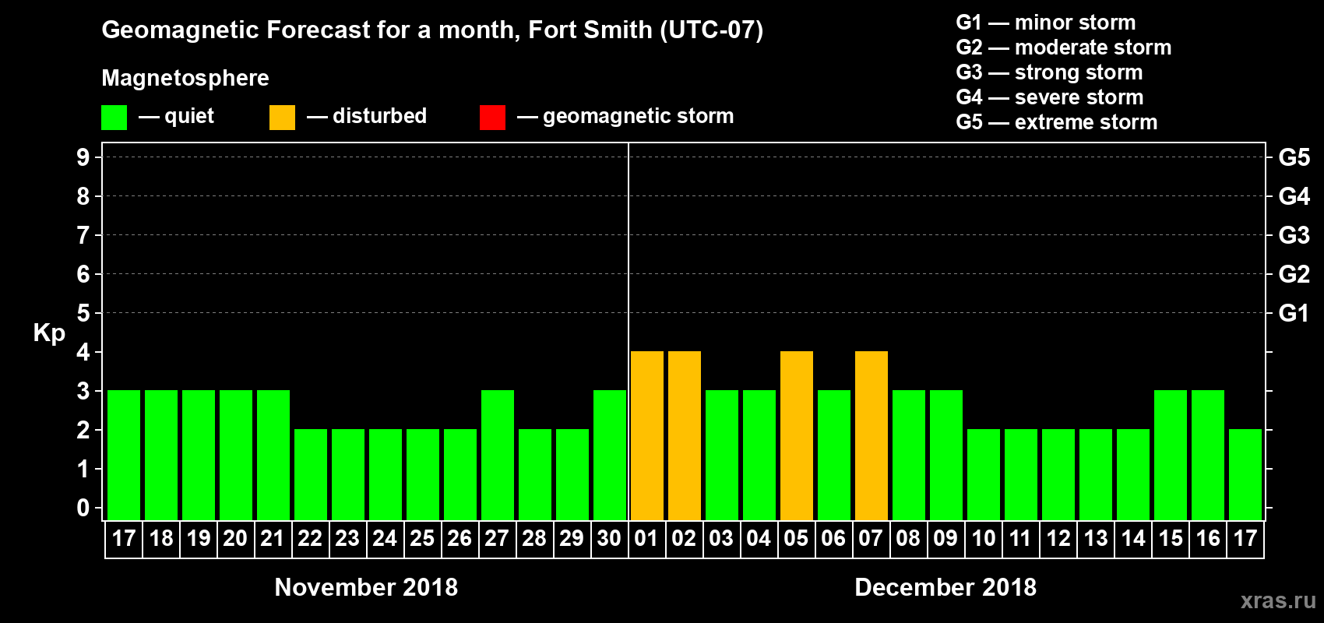Click date cell 08 under December
The width and height of the screenshot is (1324, 623).
pos(909,539)
